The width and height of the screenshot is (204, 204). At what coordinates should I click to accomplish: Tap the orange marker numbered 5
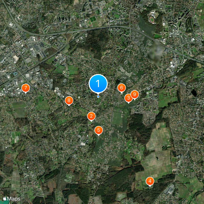(x=98, y=130)
